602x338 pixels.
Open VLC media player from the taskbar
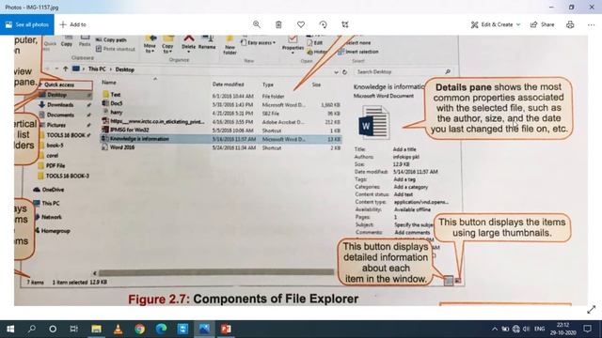[x=118, y=329]
